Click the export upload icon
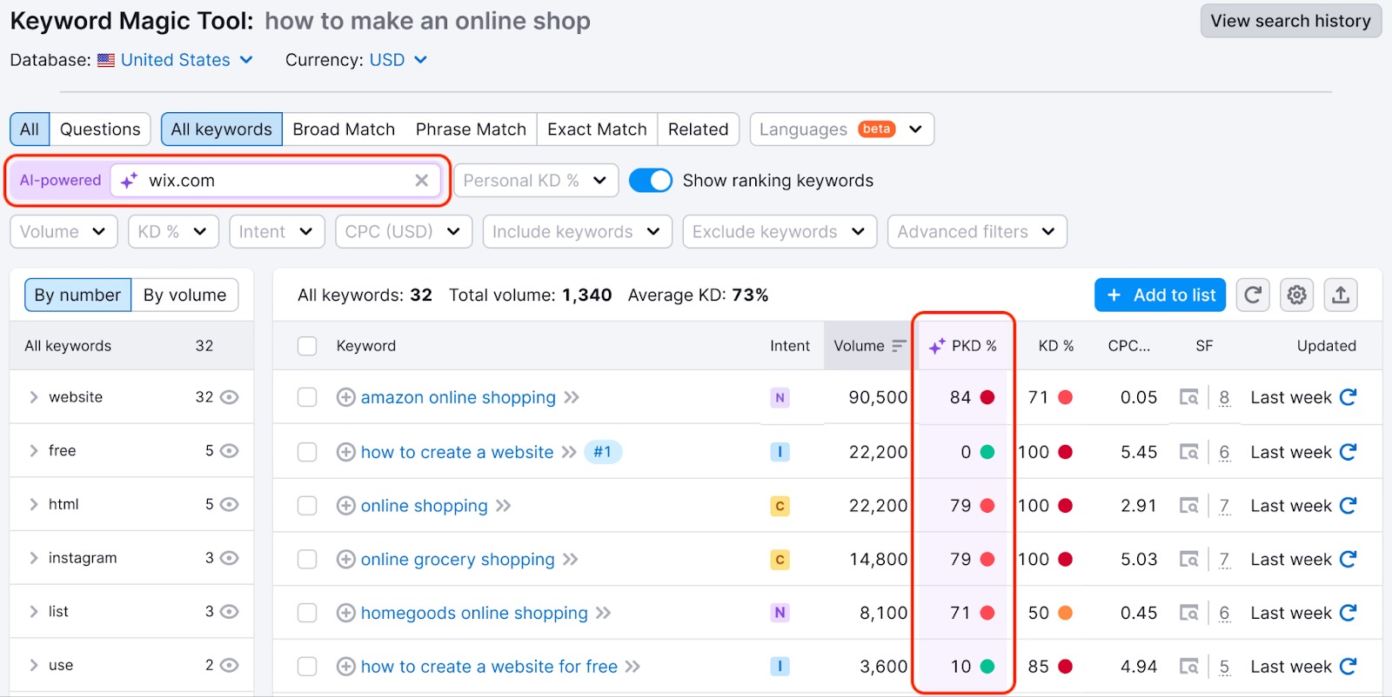The image size is (1392, 697). [x=1341, y=295]
